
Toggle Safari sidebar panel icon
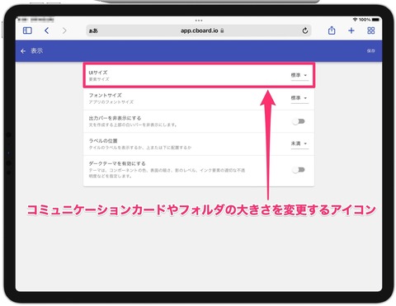27,31
